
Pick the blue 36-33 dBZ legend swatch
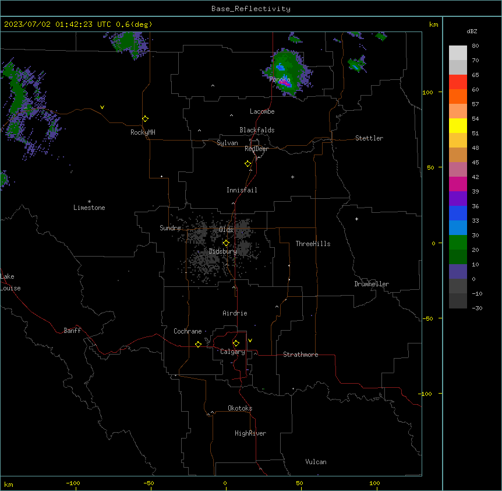(x=458, y=213)
